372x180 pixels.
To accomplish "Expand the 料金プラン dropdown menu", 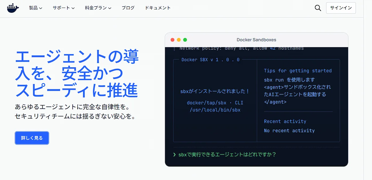I will click(98, 8).
